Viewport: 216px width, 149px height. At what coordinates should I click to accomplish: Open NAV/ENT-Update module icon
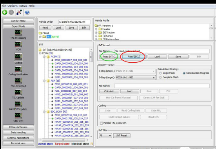[18, 104]
